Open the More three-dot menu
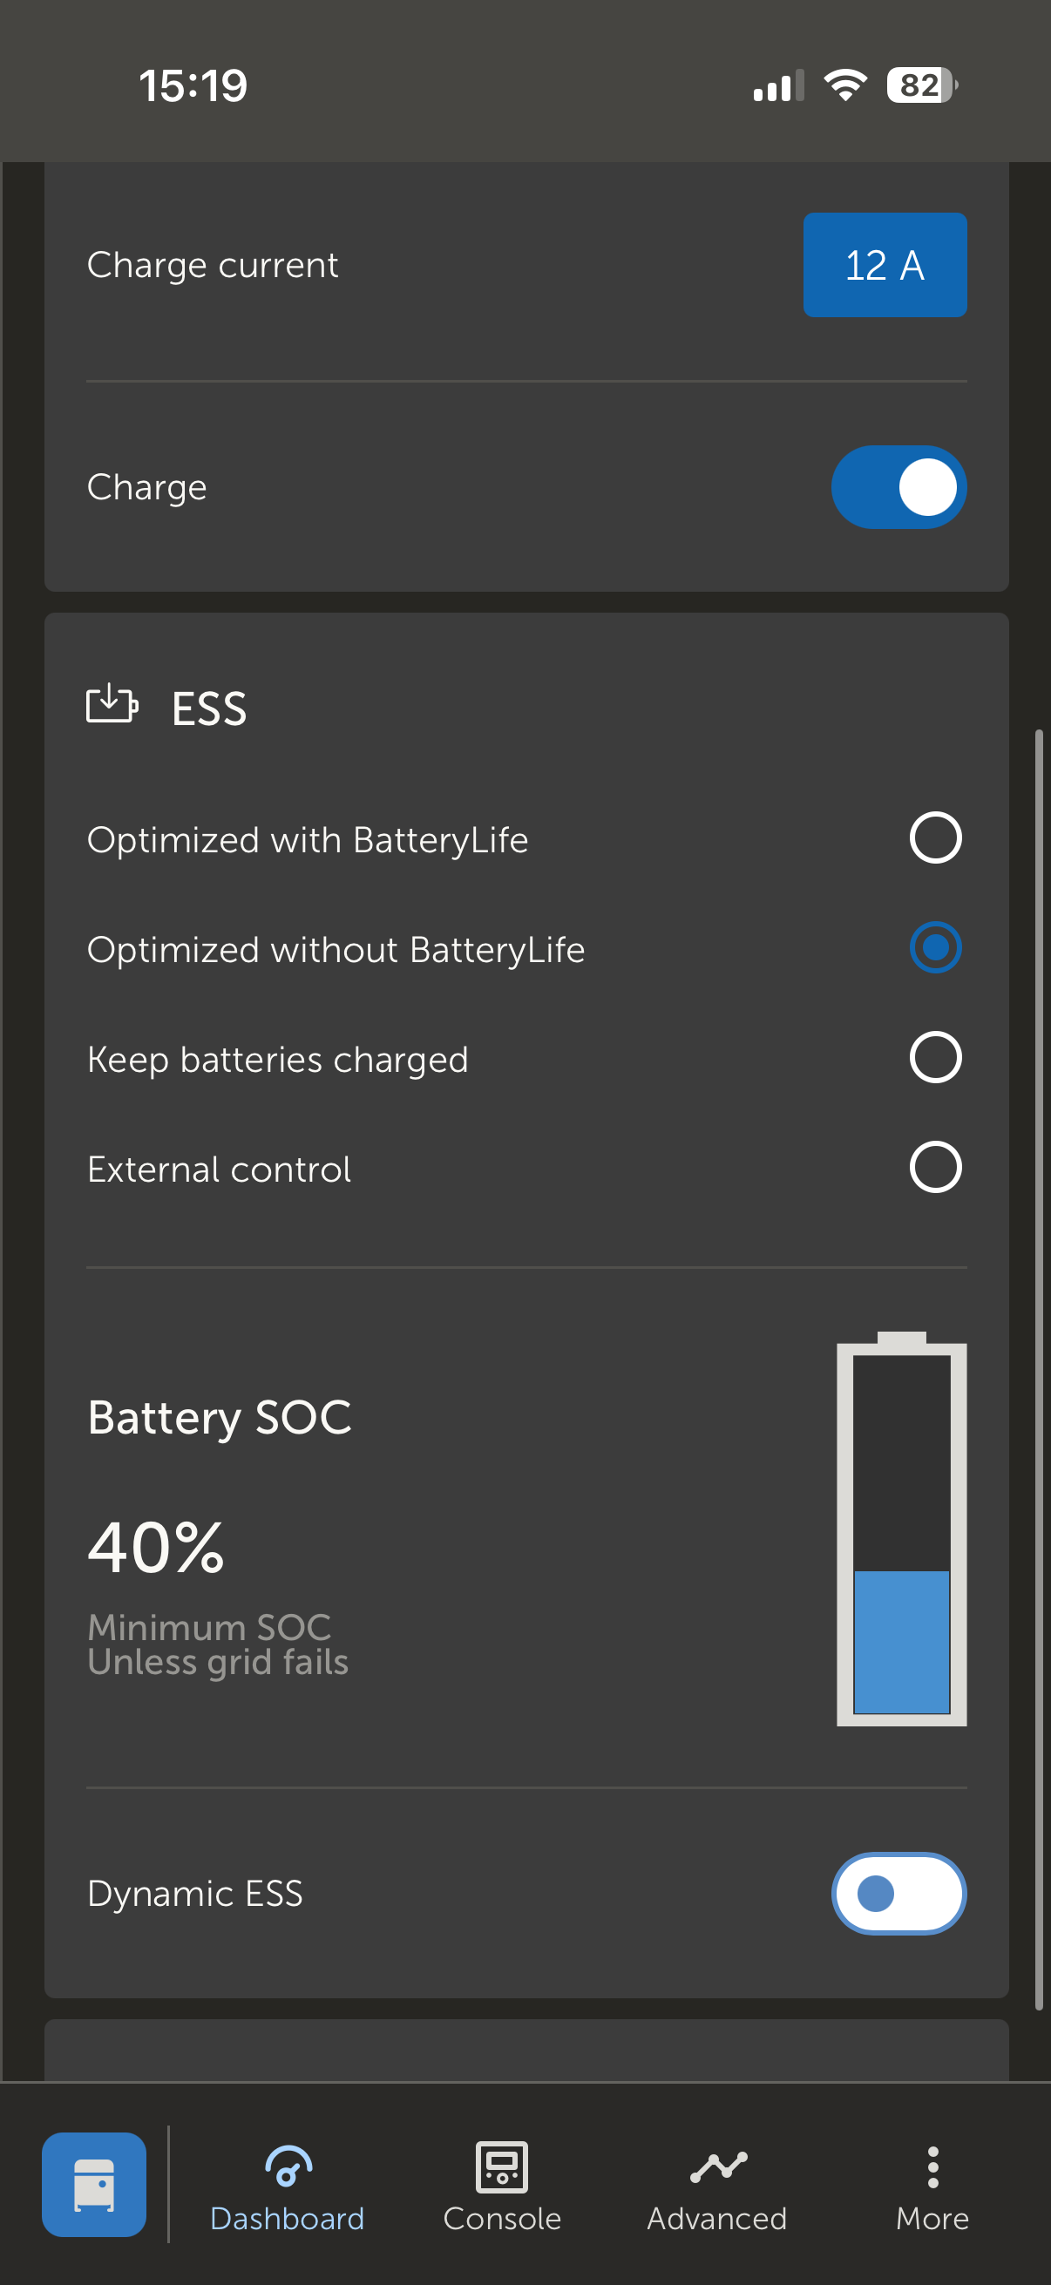This screenshot has height=2285, width=1051. [932, 2167]
